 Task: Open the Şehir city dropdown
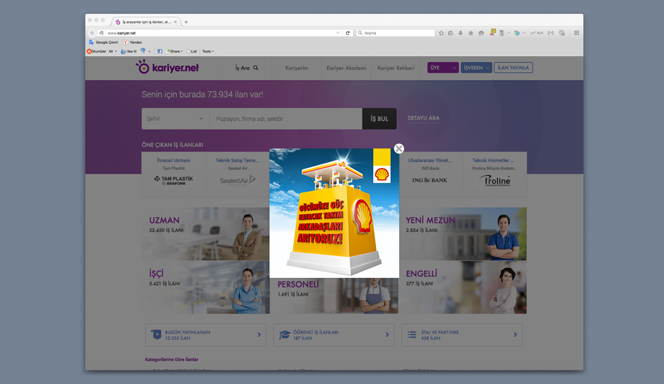click(175, 119)
